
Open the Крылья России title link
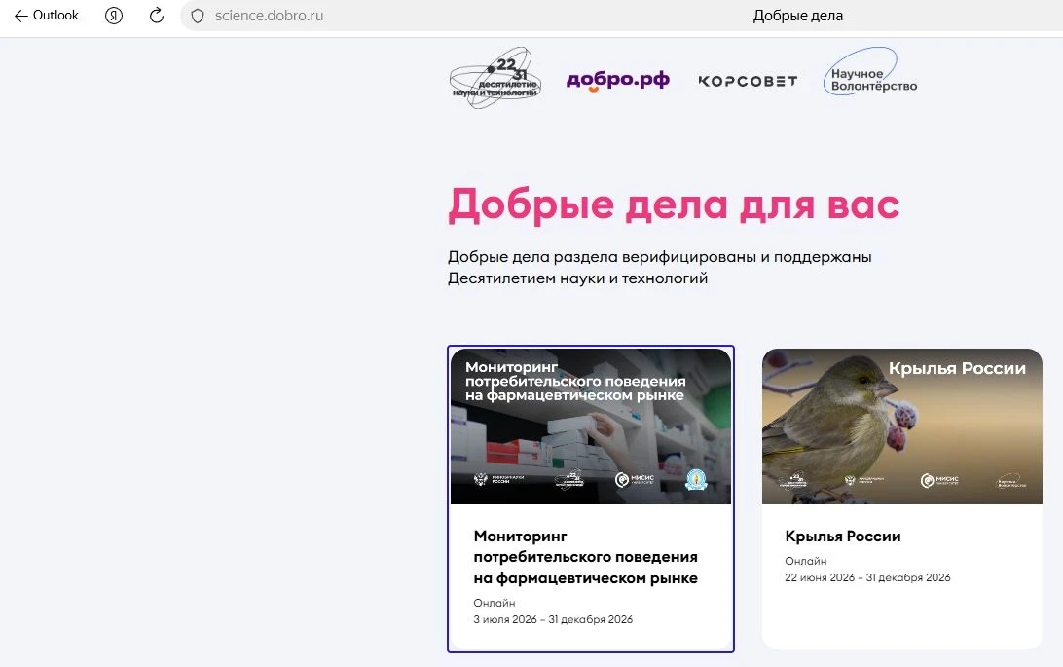[843, 537]
